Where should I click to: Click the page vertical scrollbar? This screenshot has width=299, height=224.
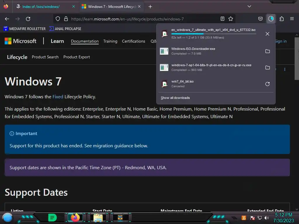pos(297,58)
